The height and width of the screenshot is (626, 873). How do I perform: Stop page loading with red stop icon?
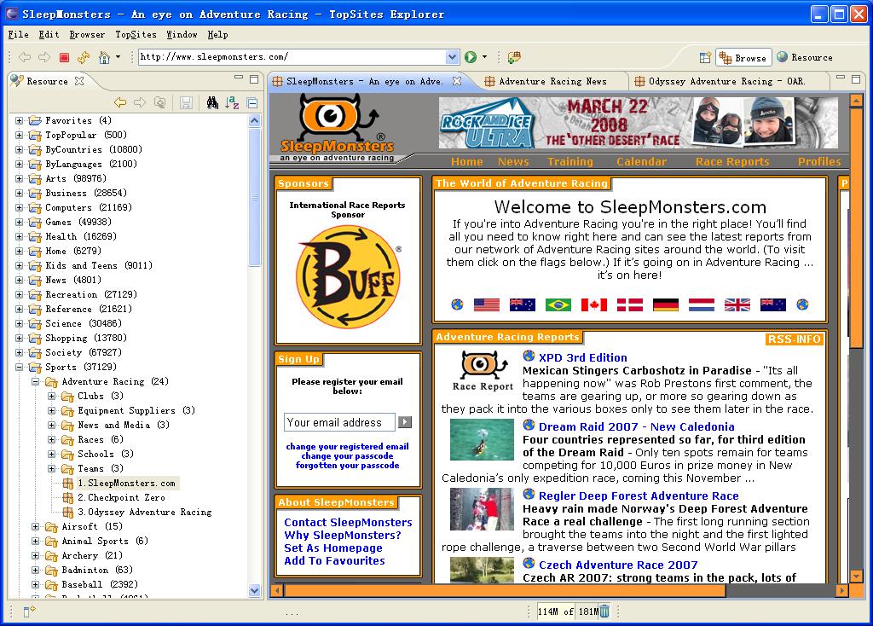[x=64, y=57]
